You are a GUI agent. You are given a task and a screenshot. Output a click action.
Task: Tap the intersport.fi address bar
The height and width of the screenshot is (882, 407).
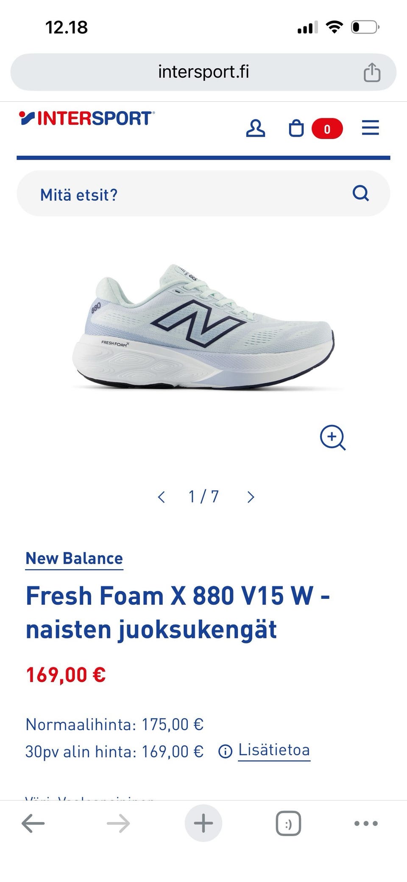point(203,72)
